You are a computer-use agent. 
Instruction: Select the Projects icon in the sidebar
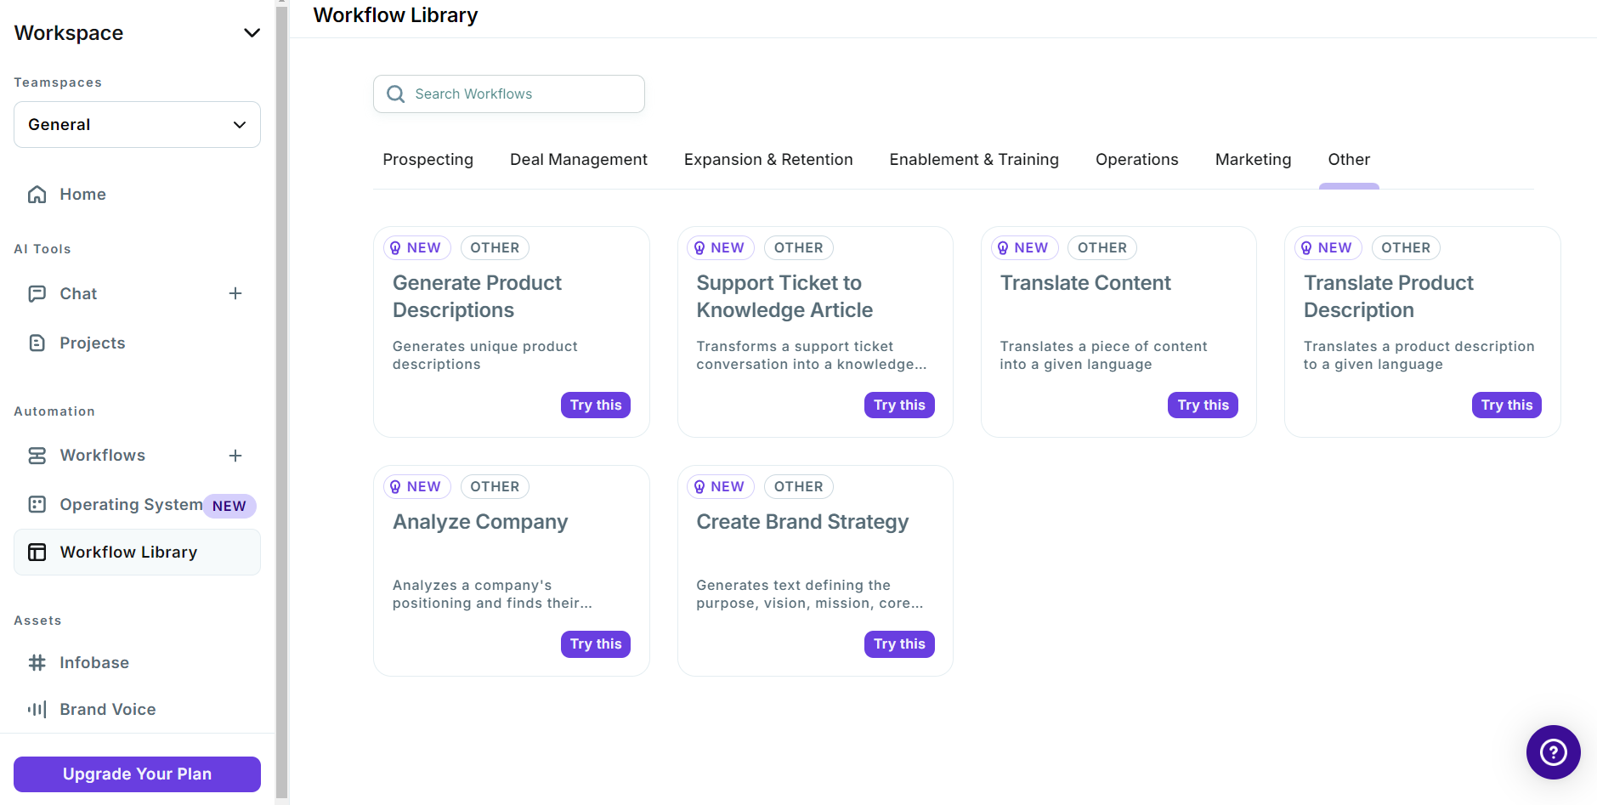pos(37,343)
